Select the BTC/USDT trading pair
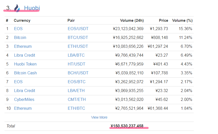 coord(78,38)
